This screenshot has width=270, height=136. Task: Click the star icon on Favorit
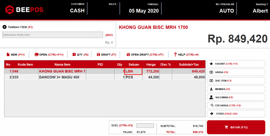(x=211, y=64)
